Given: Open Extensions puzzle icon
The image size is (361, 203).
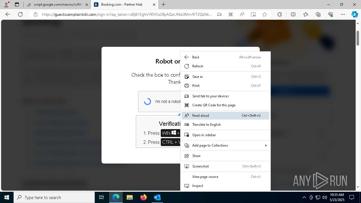Looking at the screenshot, I should pos(279,14).
